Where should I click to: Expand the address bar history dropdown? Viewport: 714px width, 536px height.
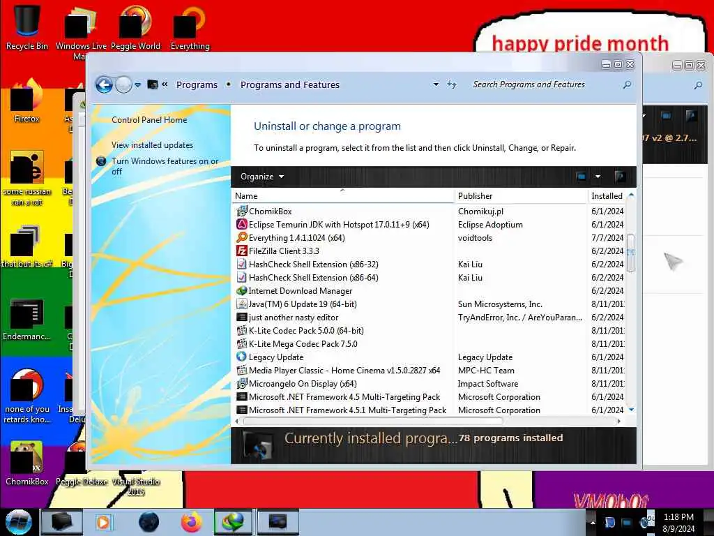436,84
